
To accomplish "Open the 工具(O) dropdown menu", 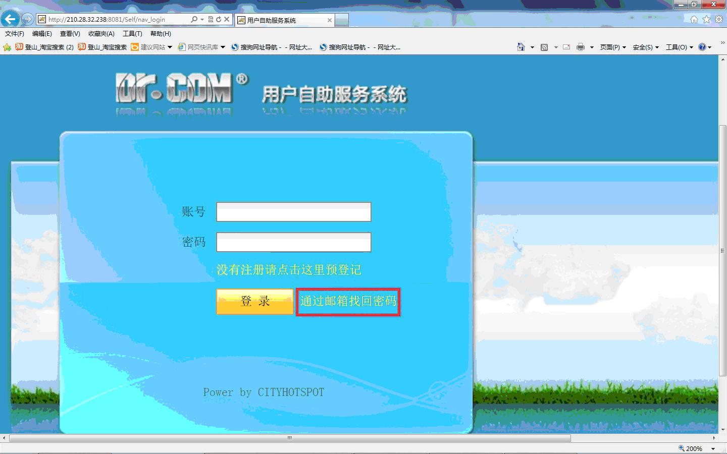I will point(680,47).
